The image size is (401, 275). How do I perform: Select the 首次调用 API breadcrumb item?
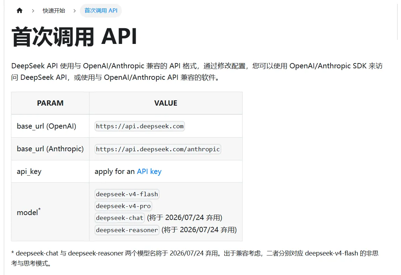point(101,10)
